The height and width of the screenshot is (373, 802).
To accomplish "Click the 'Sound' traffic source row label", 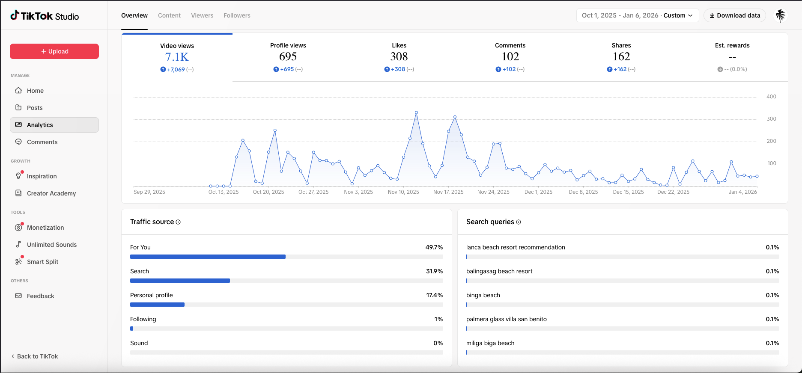I will pos(139,343).
